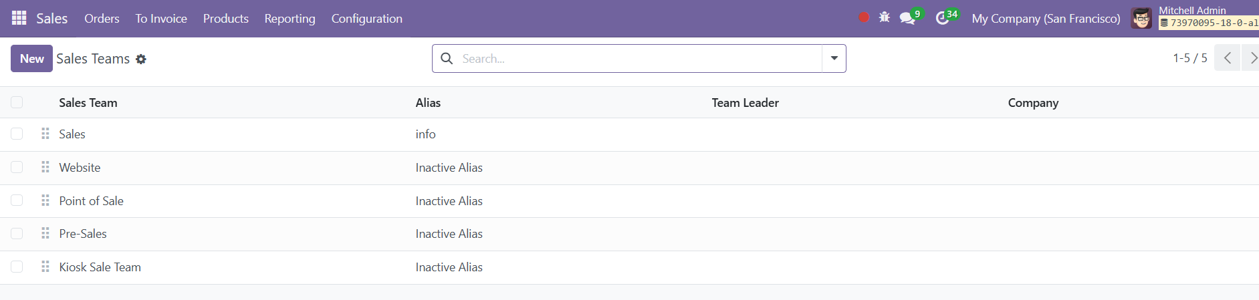Open the debug bug icon menu
Image resolution: width=1259 pixels, height=300 pixels.
pos(885,17)
